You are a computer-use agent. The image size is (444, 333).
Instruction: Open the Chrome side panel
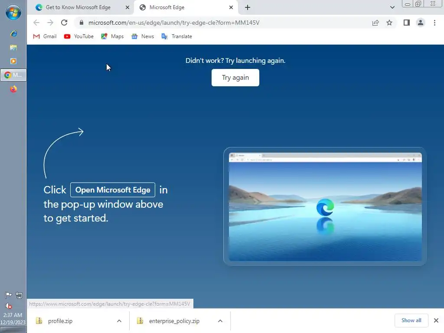click(407, 23)
